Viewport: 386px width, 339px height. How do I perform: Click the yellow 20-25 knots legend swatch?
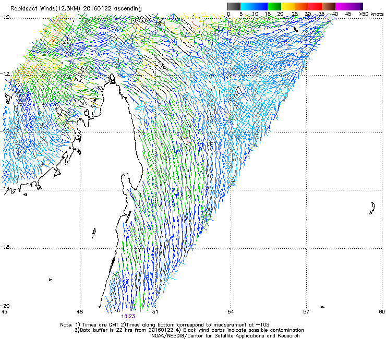pyautogui.click(x=288, y=6)
